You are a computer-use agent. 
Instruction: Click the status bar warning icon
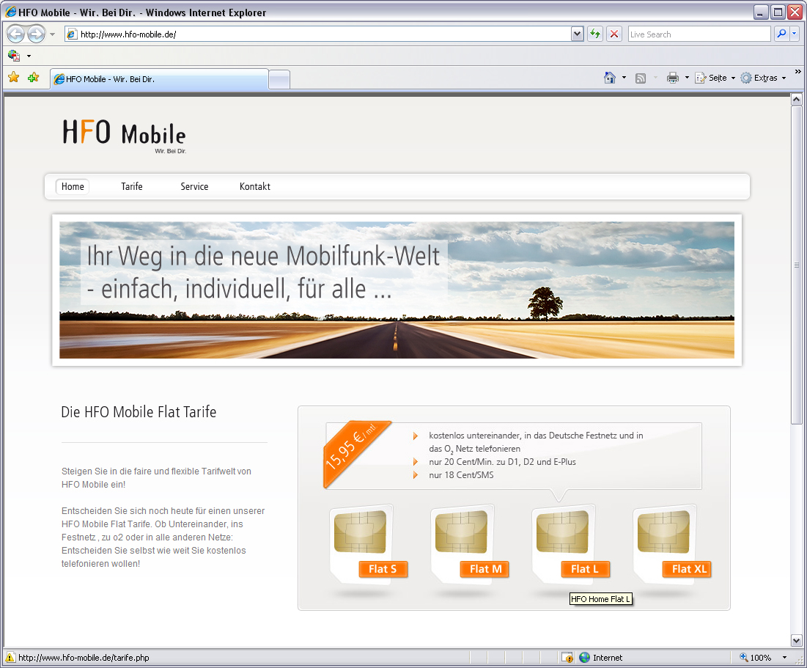[10, 658]
